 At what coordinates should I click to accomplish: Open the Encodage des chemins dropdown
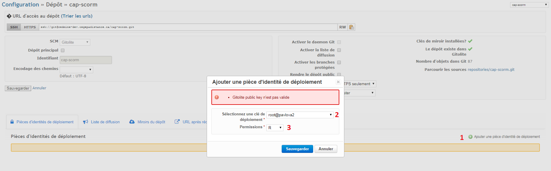coord(76,70)
